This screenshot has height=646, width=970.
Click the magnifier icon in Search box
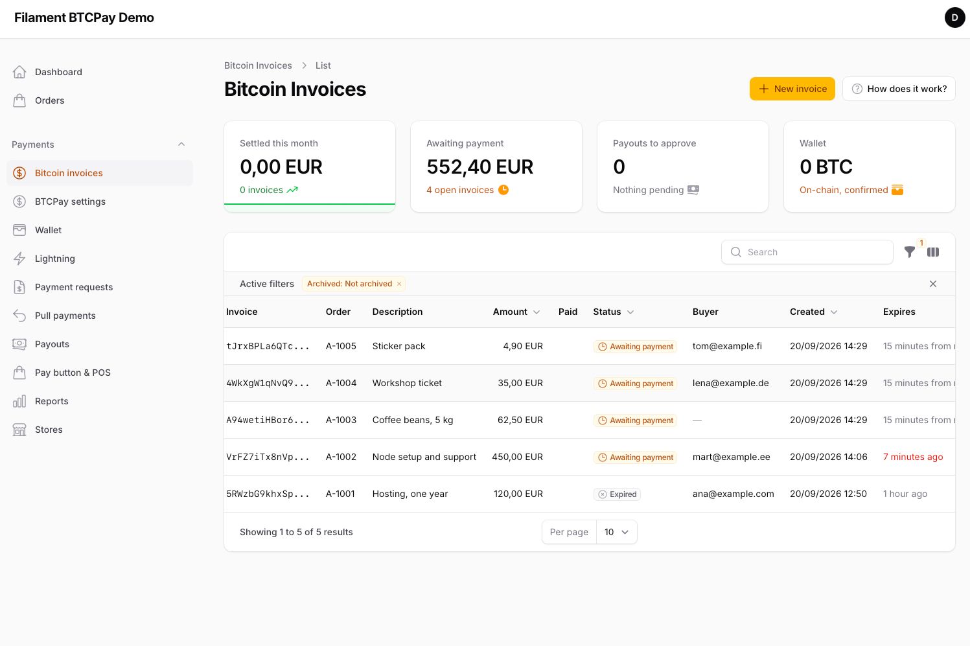click(x=736, y=252)
